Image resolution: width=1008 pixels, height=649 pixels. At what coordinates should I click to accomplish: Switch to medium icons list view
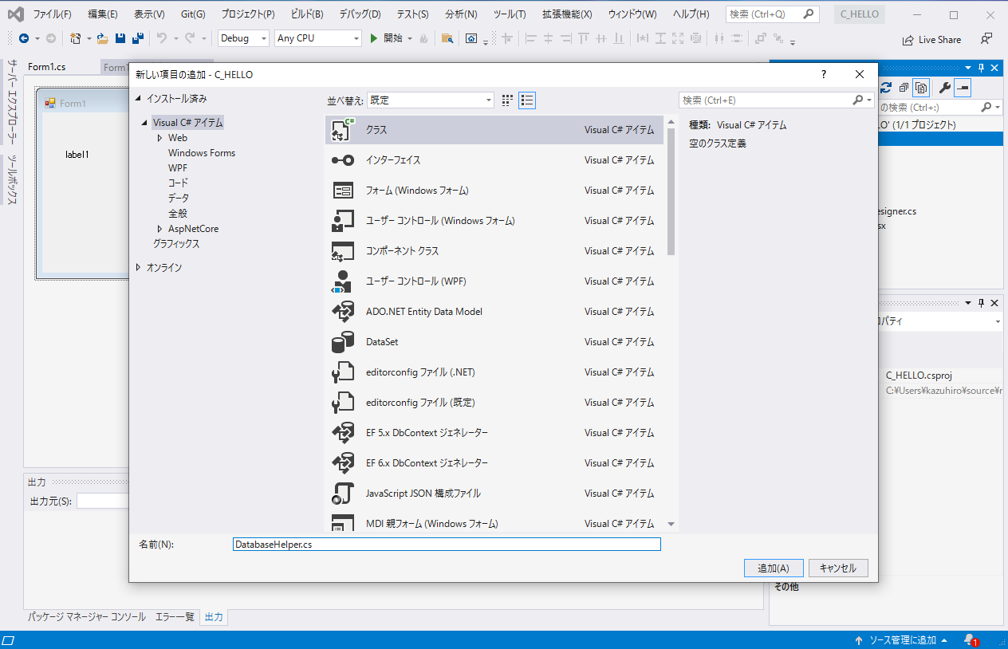tap(526, 100)
